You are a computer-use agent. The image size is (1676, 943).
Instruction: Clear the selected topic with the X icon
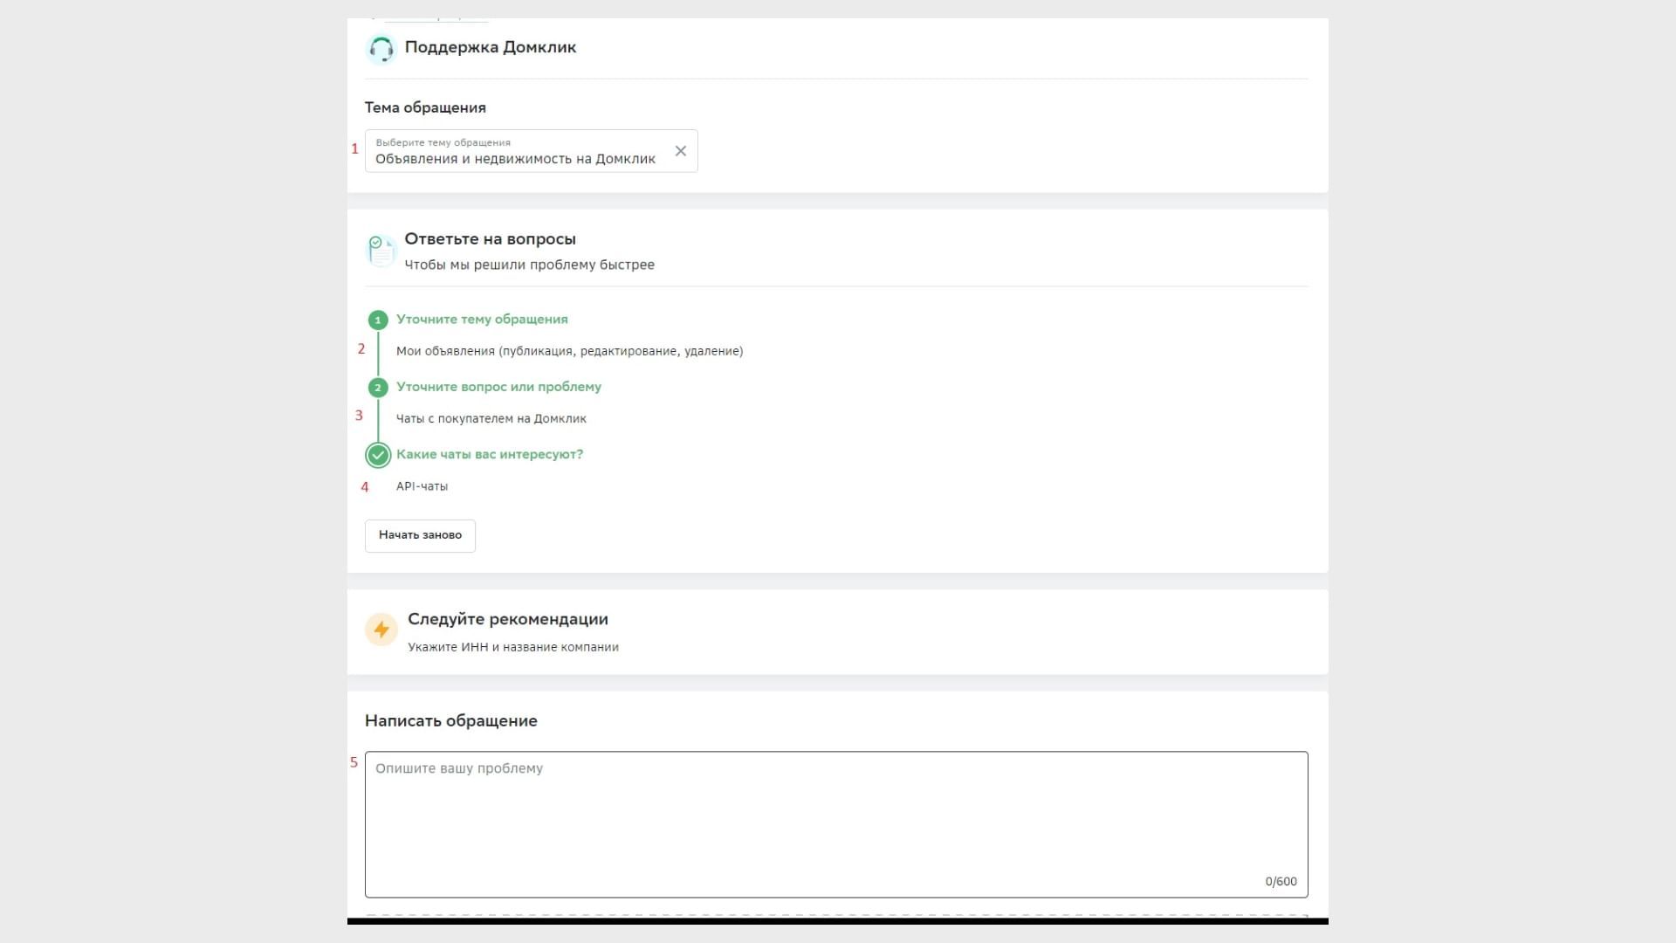681,151
